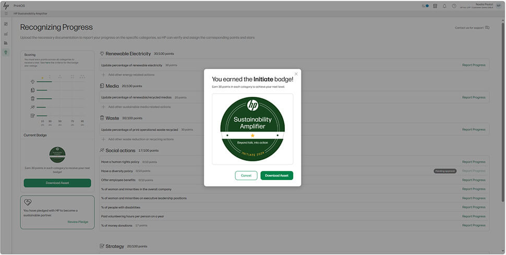Open the help question mark icon
Screen dimensions: 506x255
(454, 6)
